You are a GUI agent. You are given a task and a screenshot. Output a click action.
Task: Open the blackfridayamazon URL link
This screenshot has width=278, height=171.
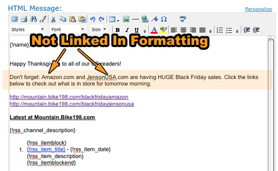[69, 97]
